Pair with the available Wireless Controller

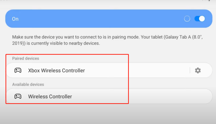(50, 96)
